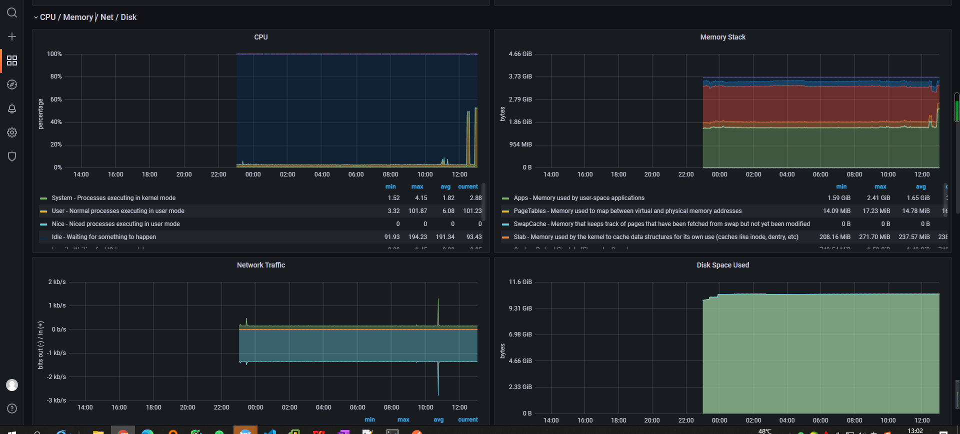Sort CPU legend by current column
Image resolution: width=960 pixels, height=434 pixels.
pos(468,186)
